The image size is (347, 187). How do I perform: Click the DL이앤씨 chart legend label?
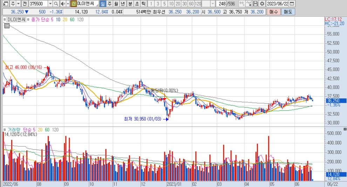pos(16,20)
